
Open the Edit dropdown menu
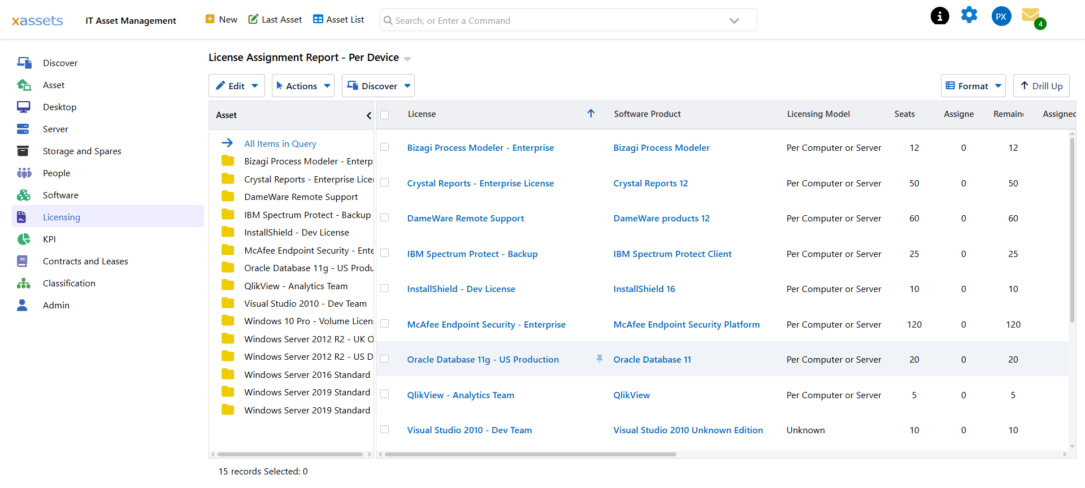(x=237, y=86)
